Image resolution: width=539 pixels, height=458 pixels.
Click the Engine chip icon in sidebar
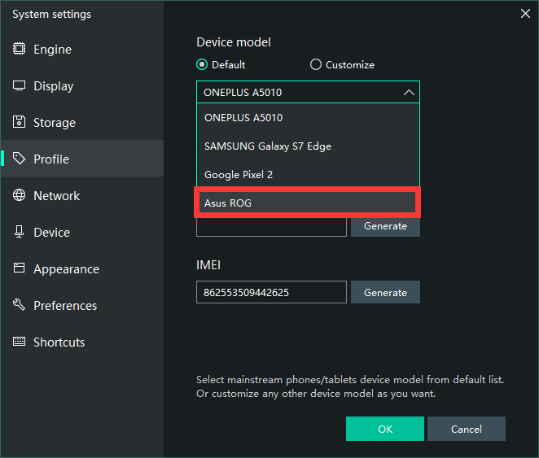[x=19, y=50]
